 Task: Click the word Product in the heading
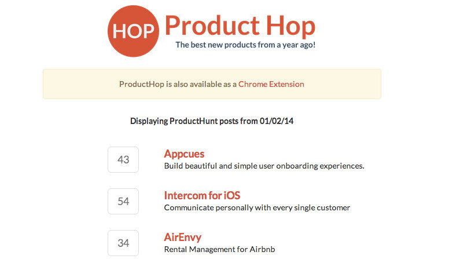click(204, 25)
